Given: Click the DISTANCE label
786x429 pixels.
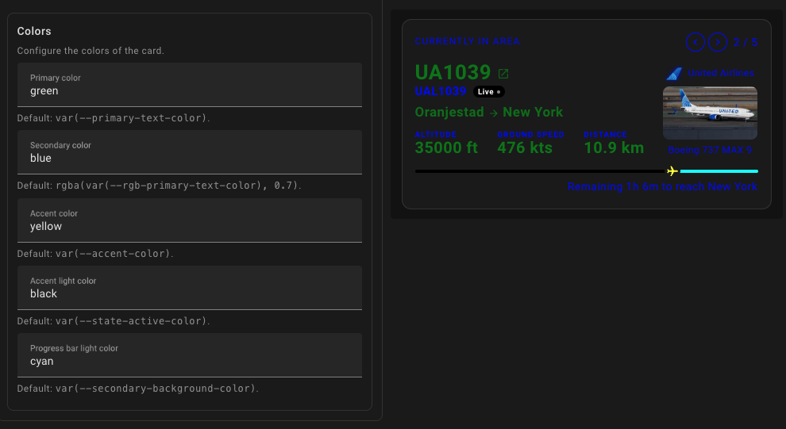Looking at the screenshot, I should click(x=605, y=134).
